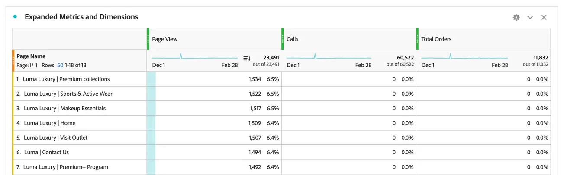Select the Luma Contact Us row

tap(281, 152)
